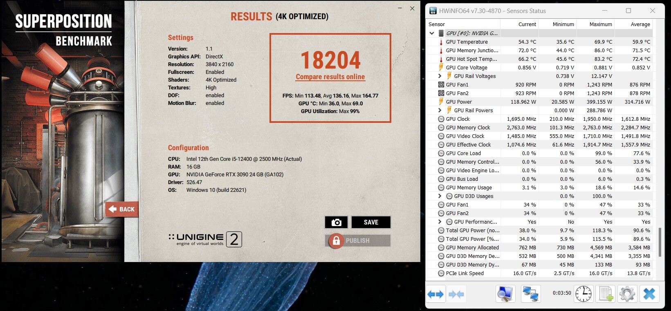The height and width of the screenshot is (311, 671).
Task: Expand GPU Rail Voltages row
Action: [440, 76]
